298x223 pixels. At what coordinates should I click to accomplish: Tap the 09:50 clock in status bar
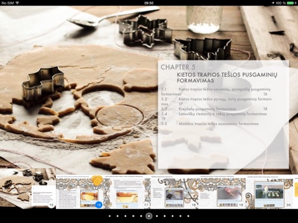click(x=149, y=3)
